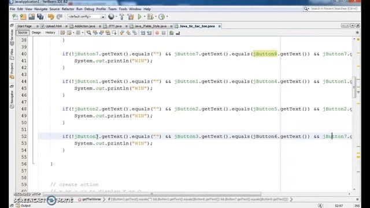Switch to the History view button
Screen dimensions: 370x208
tap(50, 32)
